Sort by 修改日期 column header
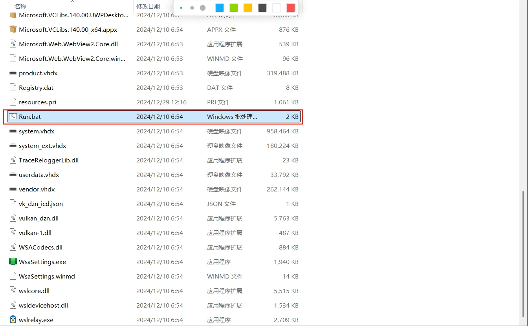This screenshot has height=326, width=528. tap(148, 6)
